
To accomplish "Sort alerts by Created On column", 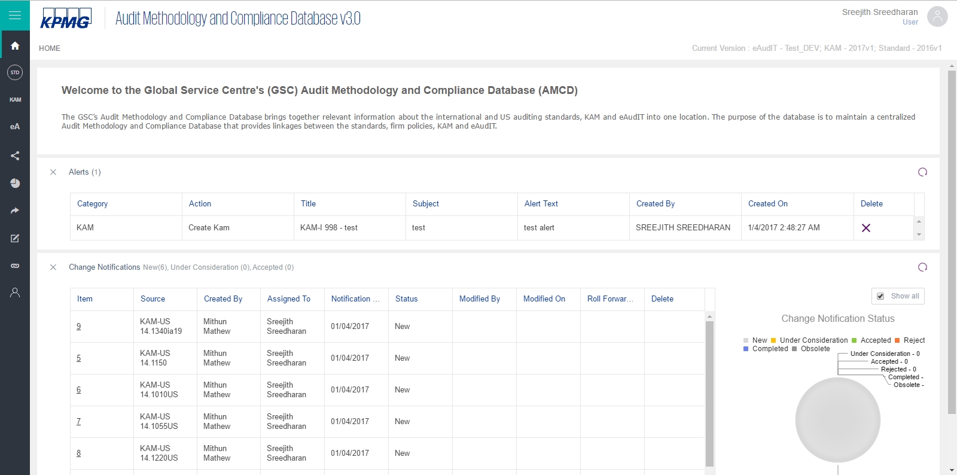I will tap(767, 204).
